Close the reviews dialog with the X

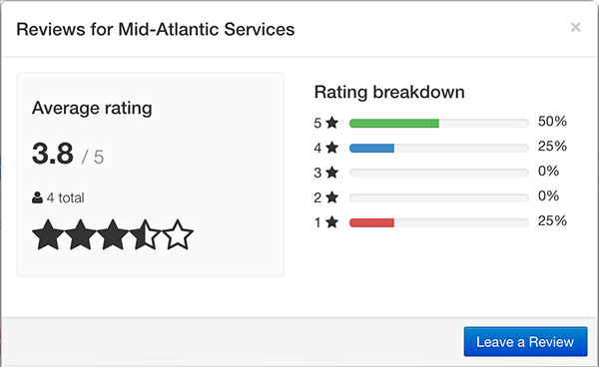[x=575, y=27]
